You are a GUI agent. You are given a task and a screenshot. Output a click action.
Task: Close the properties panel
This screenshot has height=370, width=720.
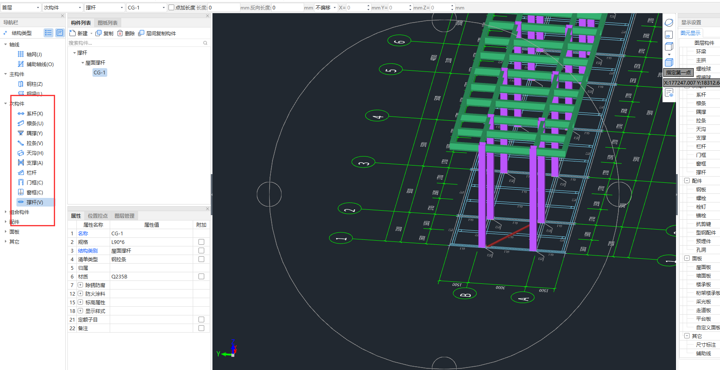(x=208, y=209)
